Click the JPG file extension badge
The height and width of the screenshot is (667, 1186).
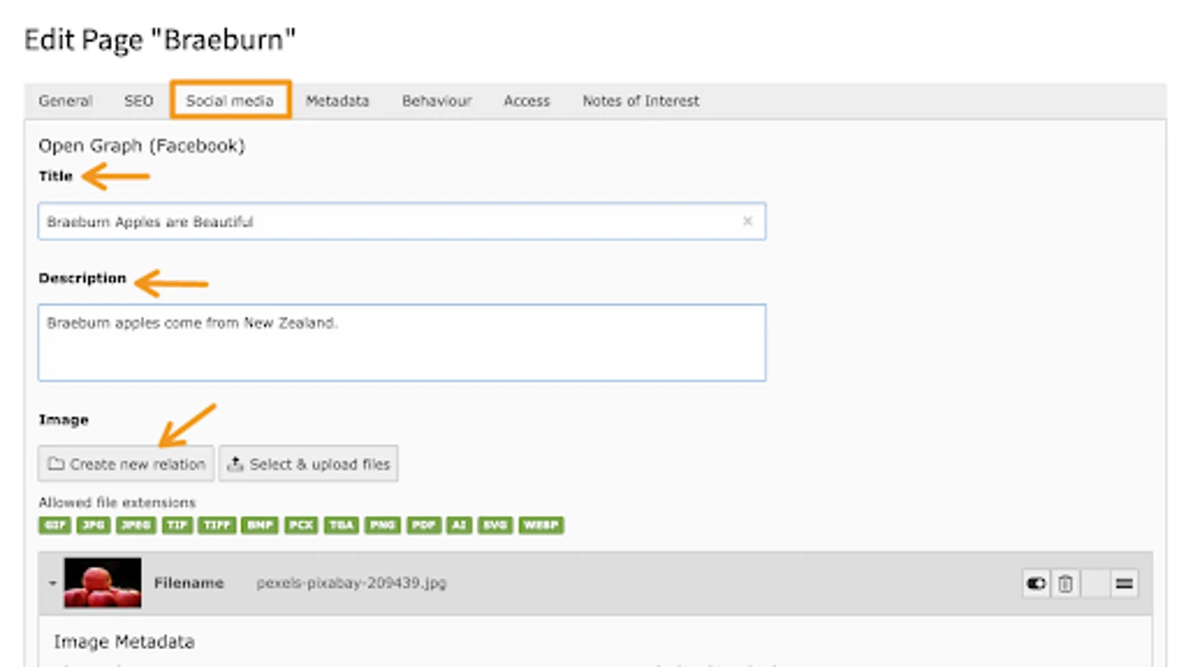click(93, 525)
